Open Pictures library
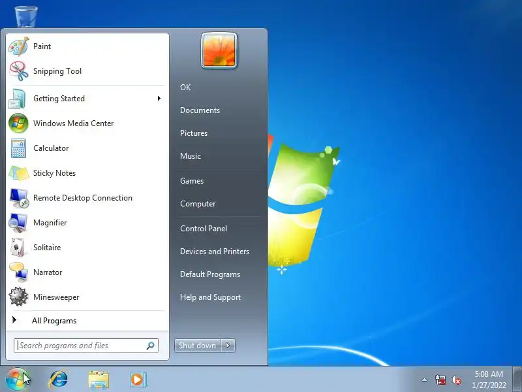 click(x=194, y=133)
